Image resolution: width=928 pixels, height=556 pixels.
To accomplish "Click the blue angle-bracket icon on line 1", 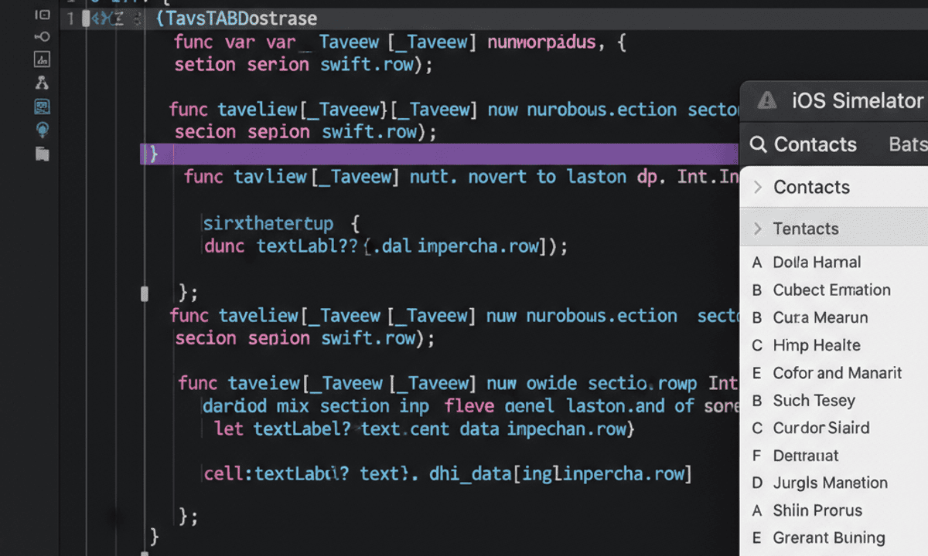I will pyautogui.click(x=101, y=19).
